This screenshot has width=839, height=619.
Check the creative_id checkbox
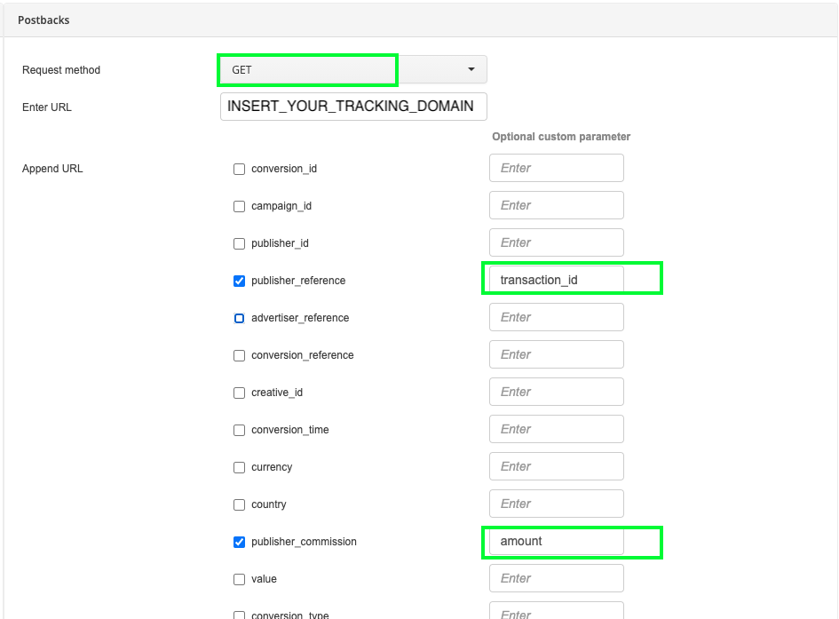click(x=239, y=393)
